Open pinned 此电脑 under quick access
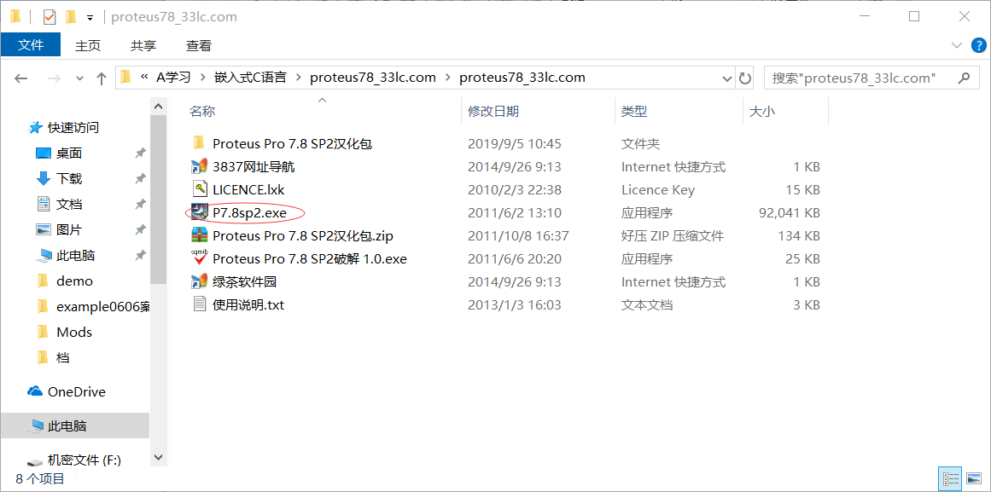 [75, 256]
